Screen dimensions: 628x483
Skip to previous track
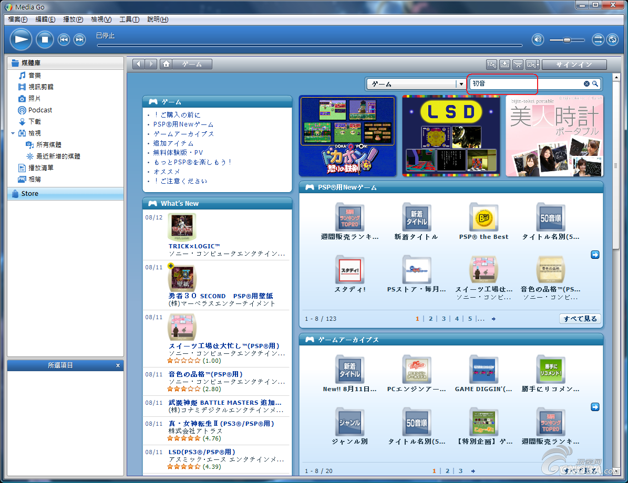[64, 39]
